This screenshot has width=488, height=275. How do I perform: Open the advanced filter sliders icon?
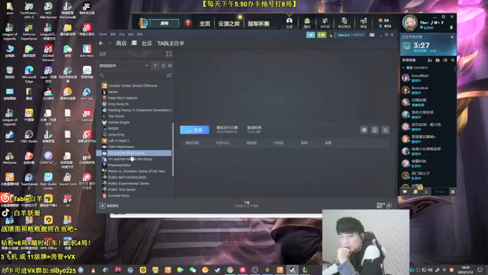pyautogui.click(x=169, y=75)
